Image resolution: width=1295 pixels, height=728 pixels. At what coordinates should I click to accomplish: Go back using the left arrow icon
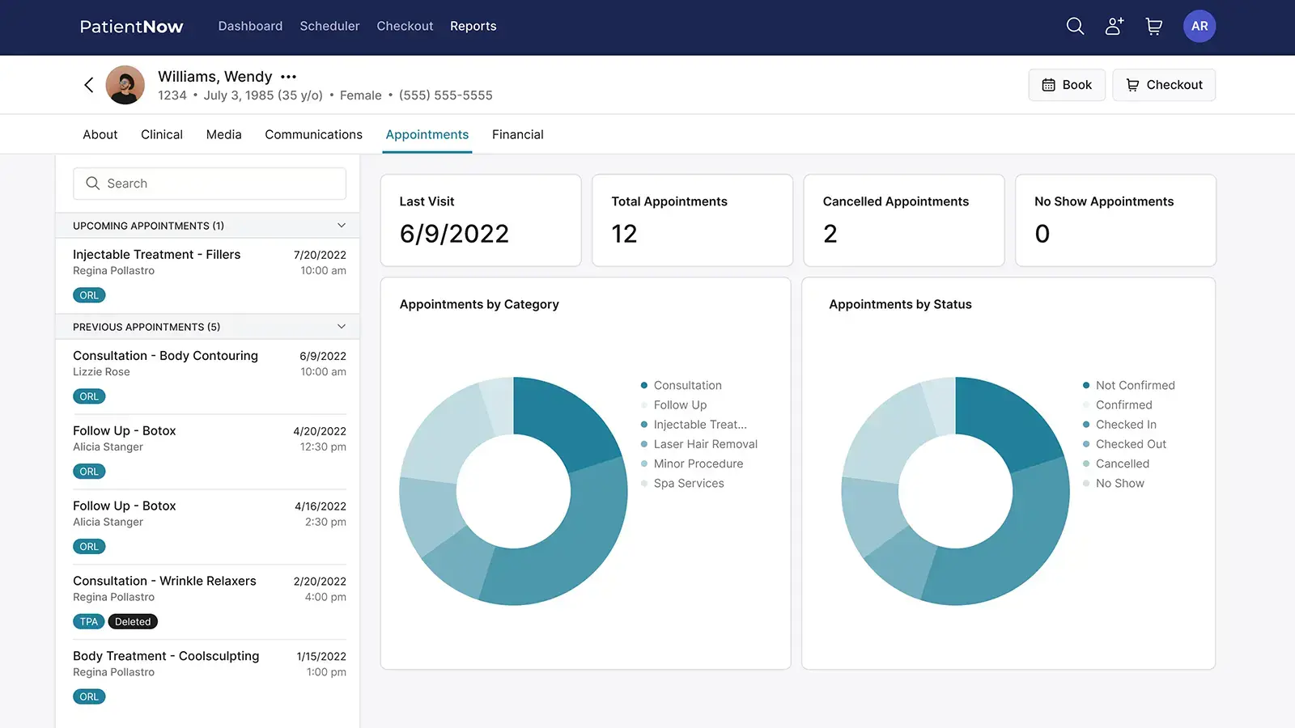pyautogui.click(x=89, y=85)
